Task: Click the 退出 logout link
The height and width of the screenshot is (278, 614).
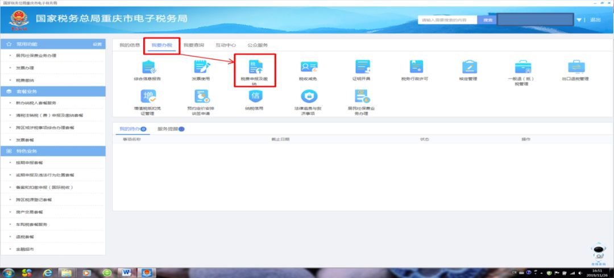Action: (x=595, y=20)
